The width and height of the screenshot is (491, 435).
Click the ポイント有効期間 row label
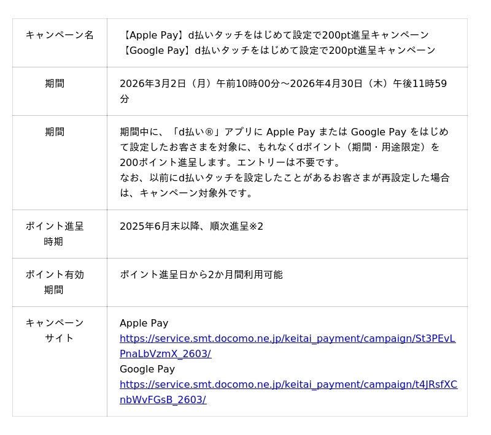point(55,282)
